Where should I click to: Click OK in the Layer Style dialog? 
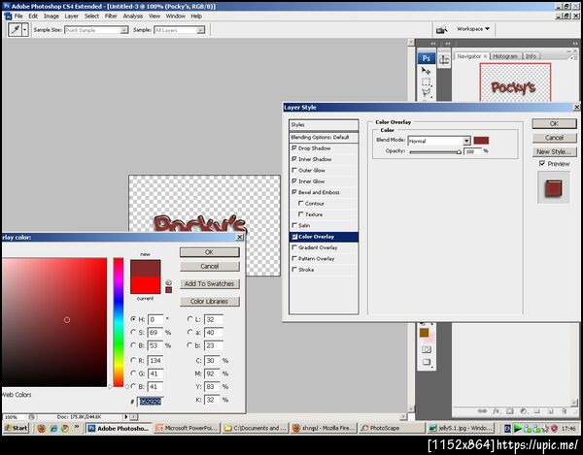click(x=554, y=123)
